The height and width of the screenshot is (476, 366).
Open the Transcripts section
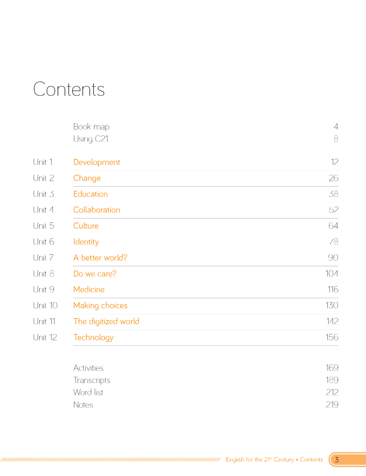click(x=92, y=380)
